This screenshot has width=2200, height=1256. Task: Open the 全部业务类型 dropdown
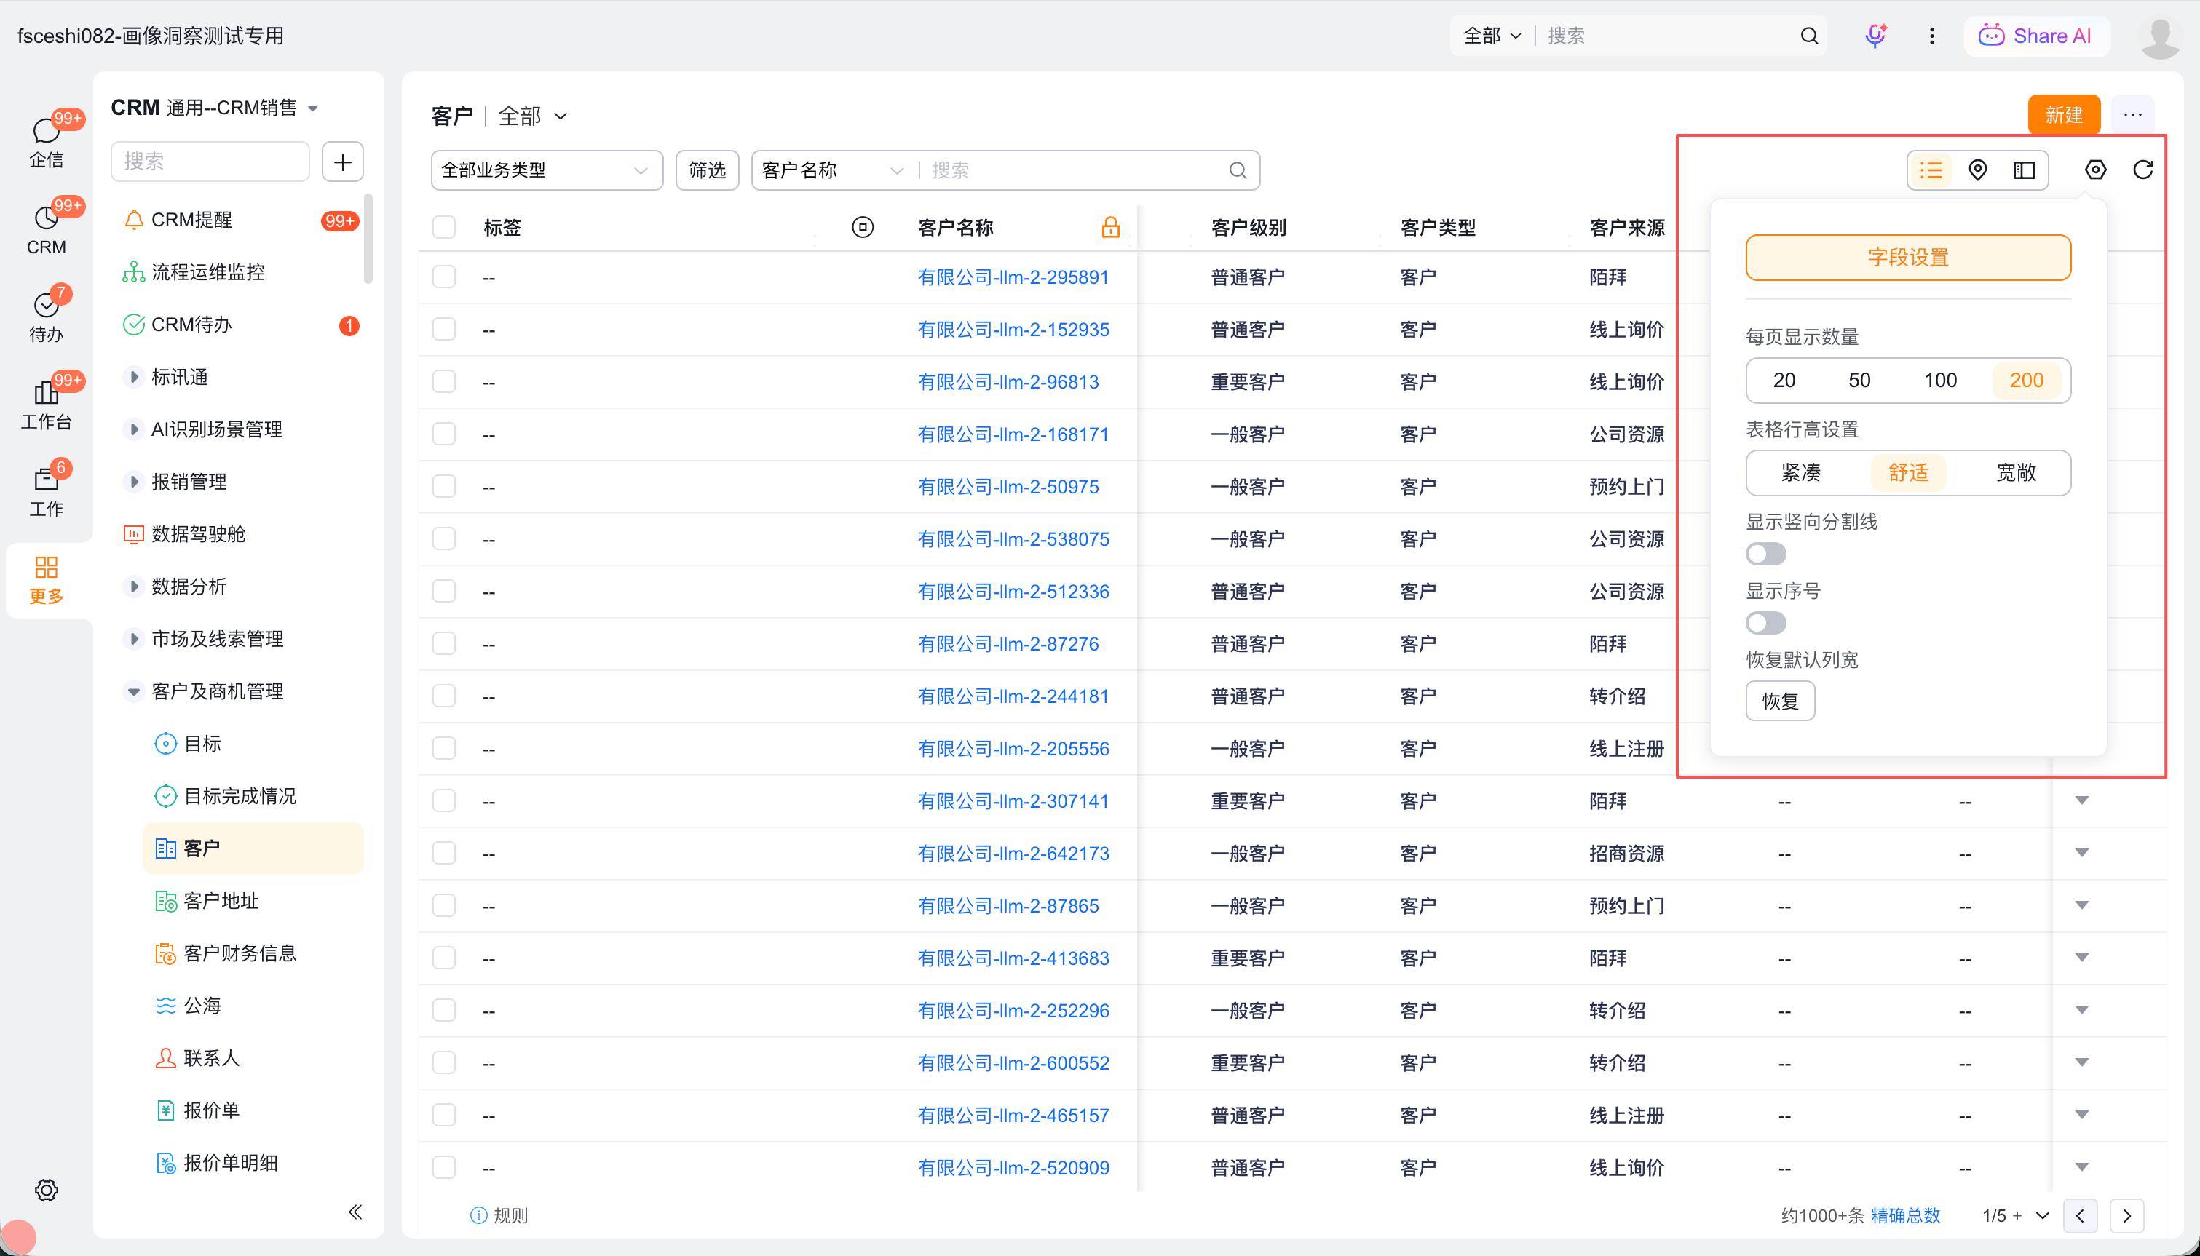(x=546, y=170)
